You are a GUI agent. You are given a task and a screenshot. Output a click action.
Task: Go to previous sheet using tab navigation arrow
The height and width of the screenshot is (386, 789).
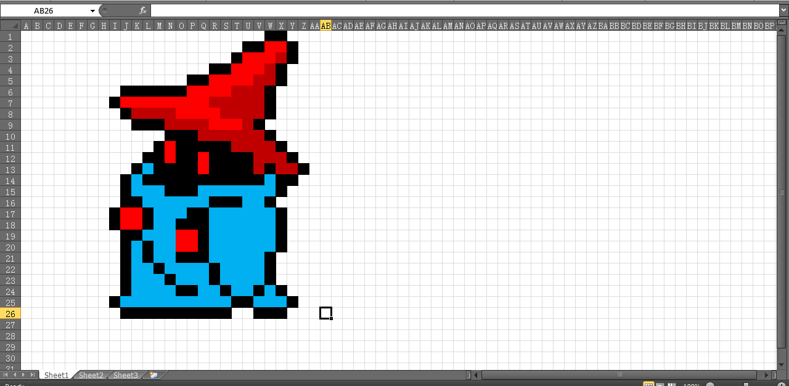coord(15,375)
